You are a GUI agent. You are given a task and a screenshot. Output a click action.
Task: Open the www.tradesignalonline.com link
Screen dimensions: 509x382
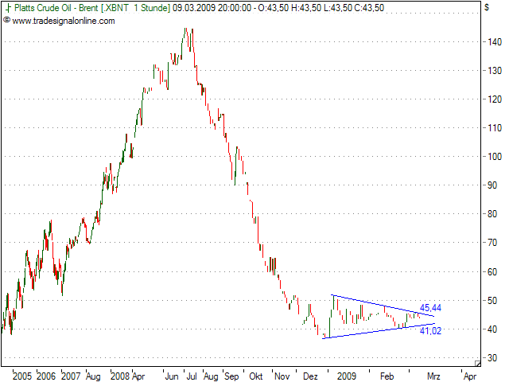click(x=64, y=21)
